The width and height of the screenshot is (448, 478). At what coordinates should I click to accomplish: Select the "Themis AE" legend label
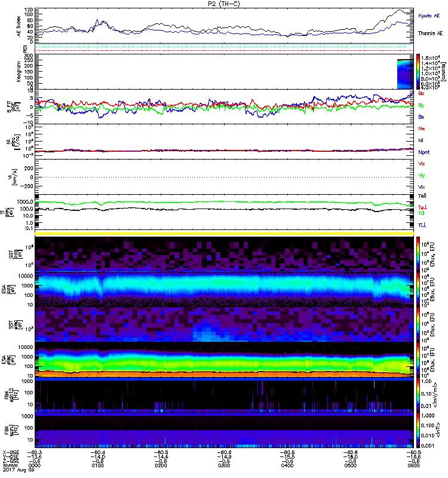click(x=430, y=33)
